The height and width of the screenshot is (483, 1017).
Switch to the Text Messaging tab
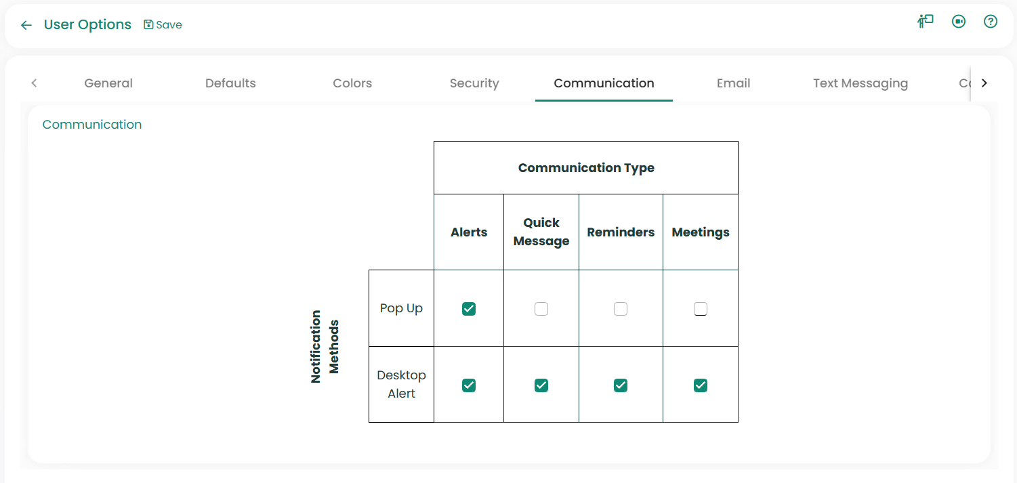(860, 83)
